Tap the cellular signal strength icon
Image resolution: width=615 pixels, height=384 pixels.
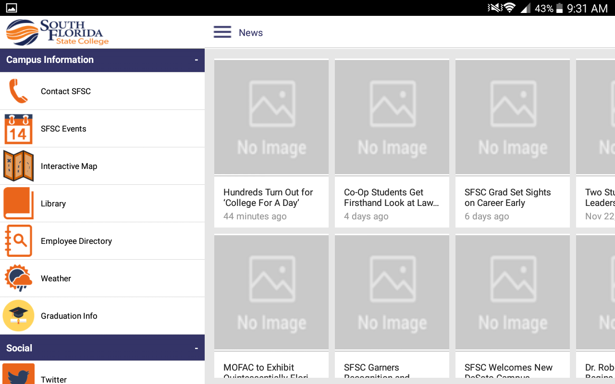[526, 8]
